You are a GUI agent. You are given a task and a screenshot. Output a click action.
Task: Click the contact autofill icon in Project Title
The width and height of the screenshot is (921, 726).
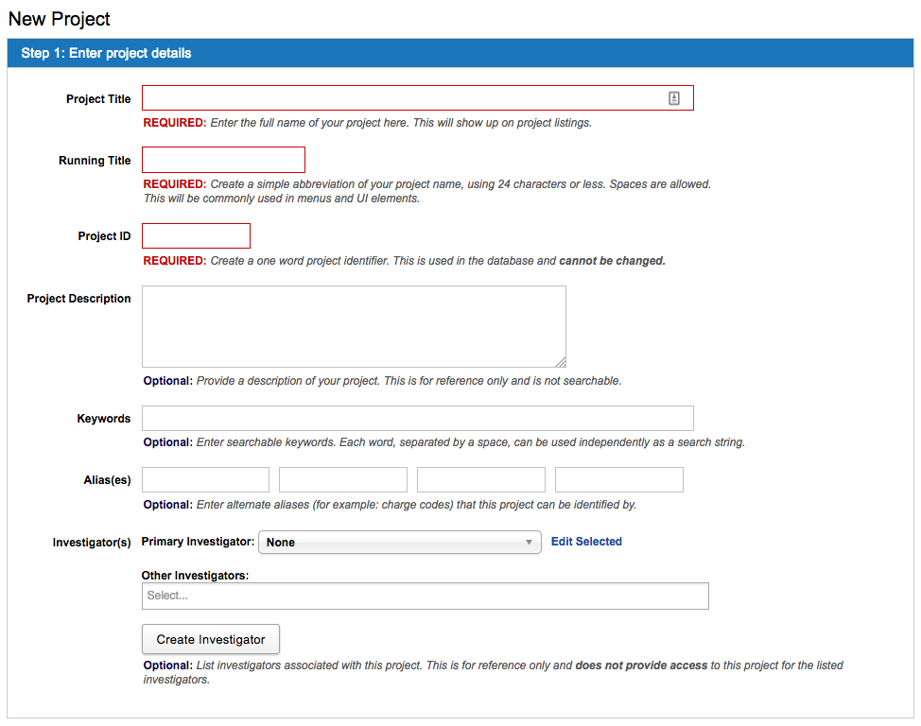(x=674, y=98)
